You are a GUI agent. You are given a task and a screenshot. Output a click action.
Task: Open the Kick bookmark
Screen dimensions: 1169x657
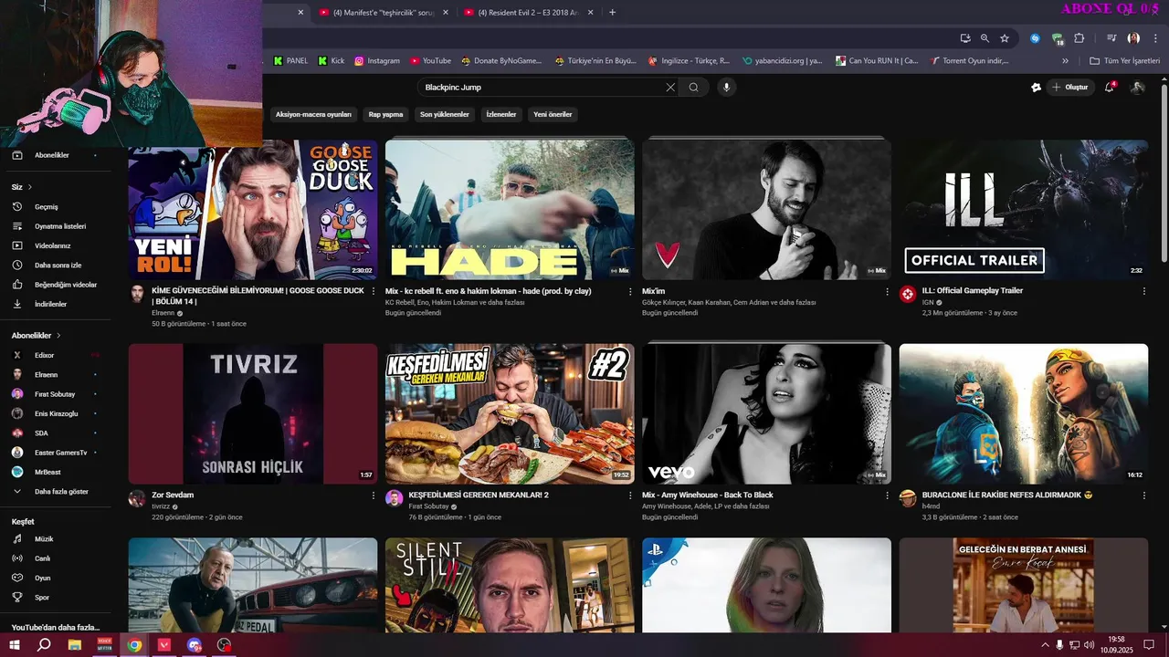pyautogui.click(x=332, y=61)
